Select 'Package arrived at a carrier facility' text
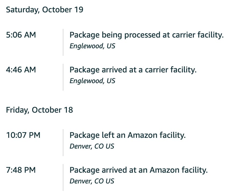Image resolution: width=247 pixels, height=192 pixels. [x=133, y=70]
